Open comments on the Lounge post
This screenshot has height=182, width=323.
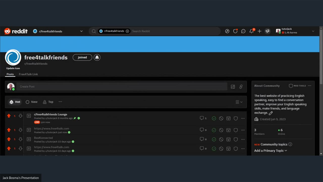click(x=203, y=118)
